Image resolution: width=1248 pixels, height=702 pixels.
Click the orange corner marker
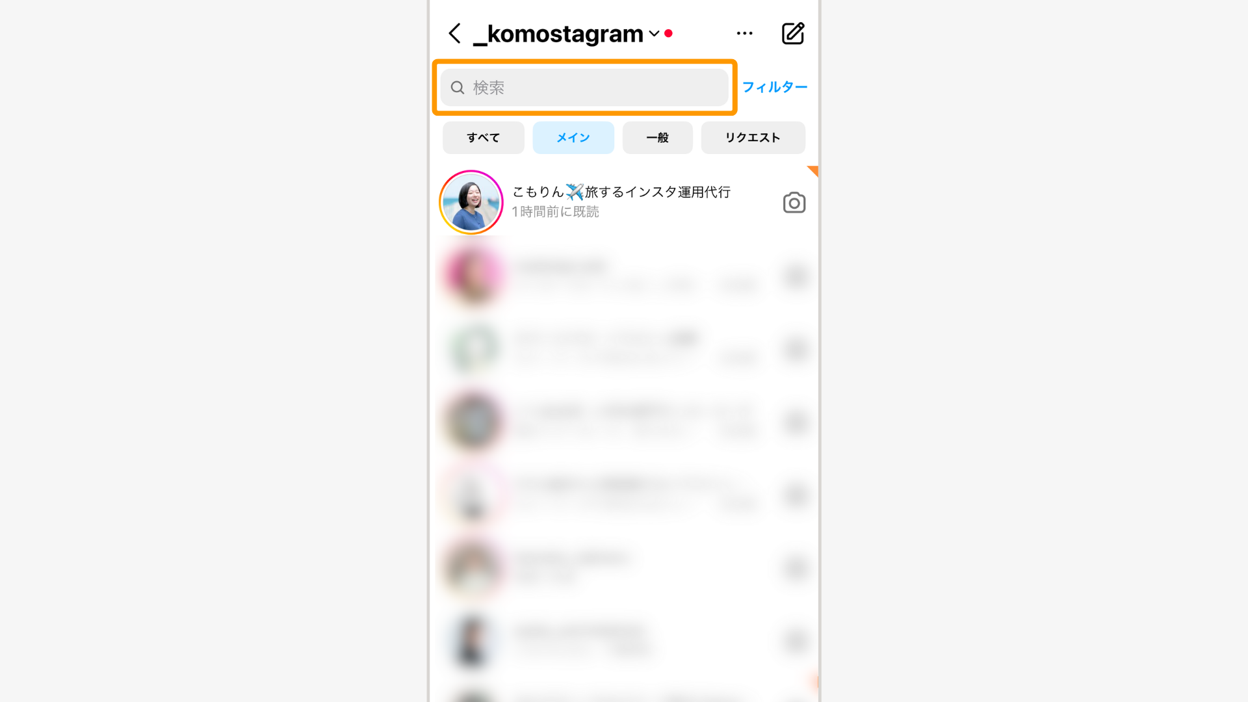pos(813,170)
